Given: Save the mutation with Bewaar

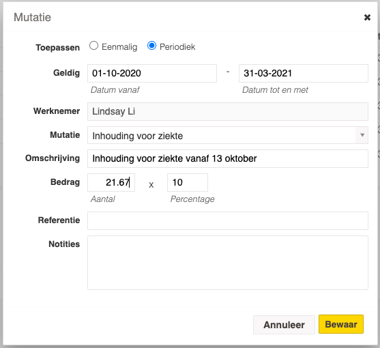Looking at the screenshot, I should point(341,324).
